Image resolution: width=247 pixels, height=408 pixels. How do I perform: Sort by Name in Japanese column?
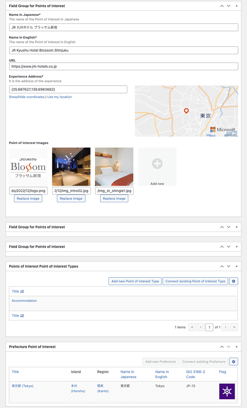click(128, 374)
